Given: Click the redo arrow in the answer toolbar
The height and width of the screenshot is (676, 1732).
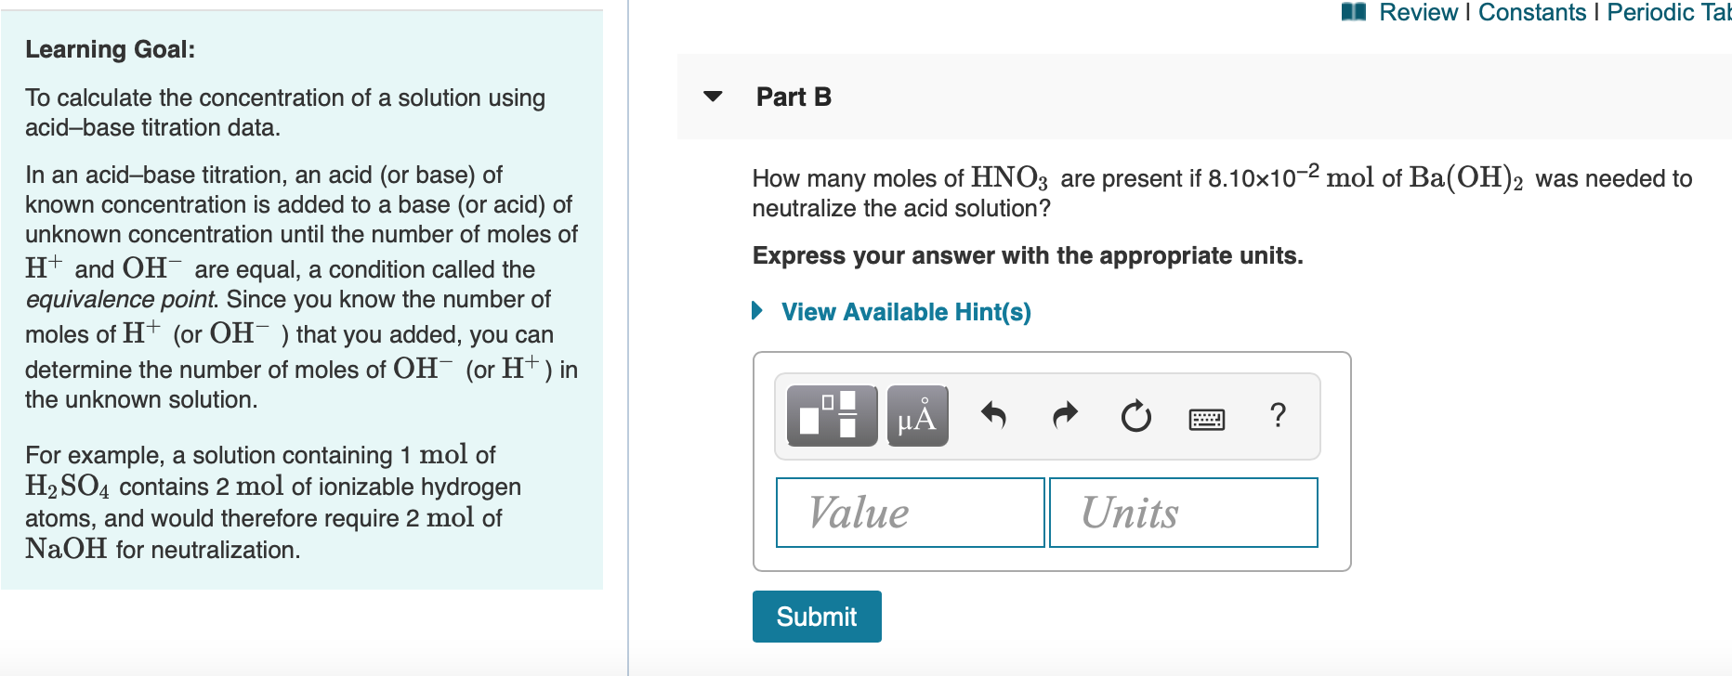Looking at the screenshot, I should point(1064,416).
